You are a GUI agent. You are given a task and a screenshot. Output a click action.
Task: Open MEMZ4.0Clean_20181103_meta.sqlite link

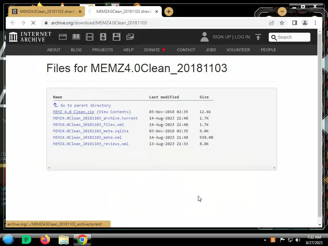click(91, 131)
